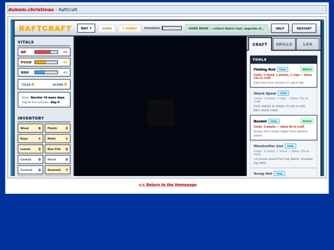Viewport: 334px width, 250px height.
Task: Click the DAWN time badge
Action: pyautogui.click(x=107, y=28)
